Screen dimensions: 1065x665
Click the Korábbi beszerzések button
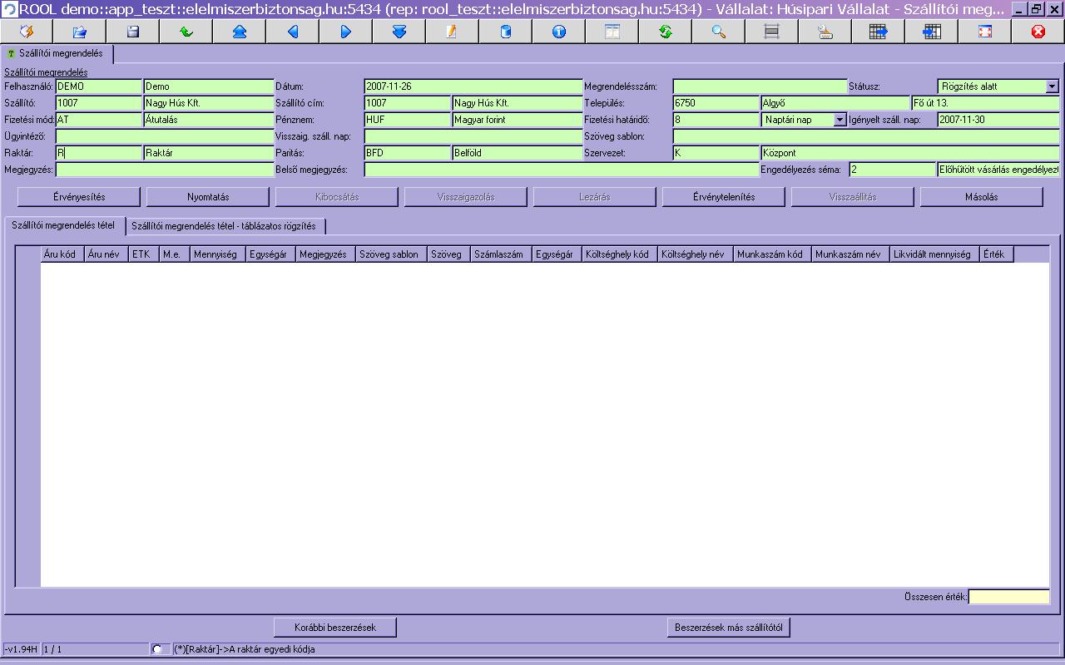click(x=335, y=628)
